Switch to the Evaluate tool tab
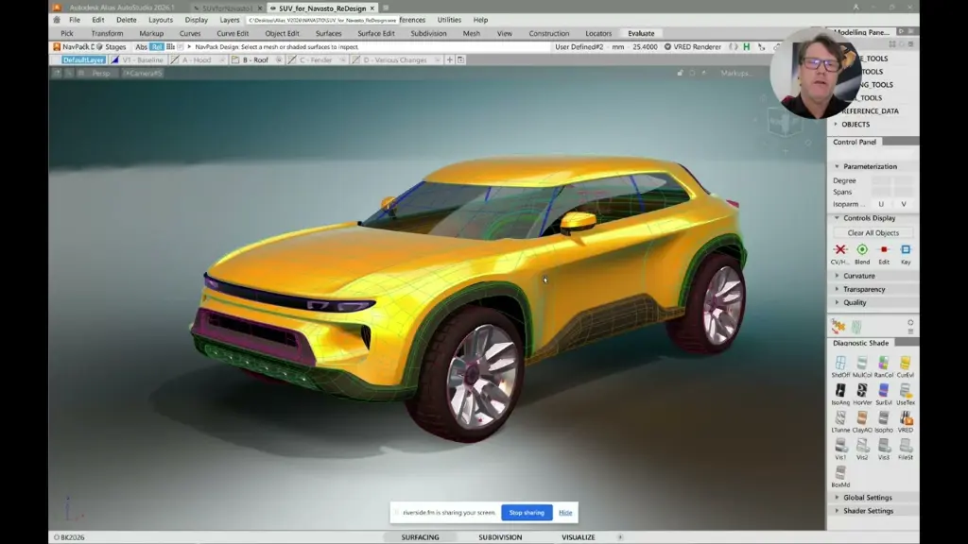Image resolution: width=968 pixels, height=544 pixels. pyautogui.click(x=641, y=33)
